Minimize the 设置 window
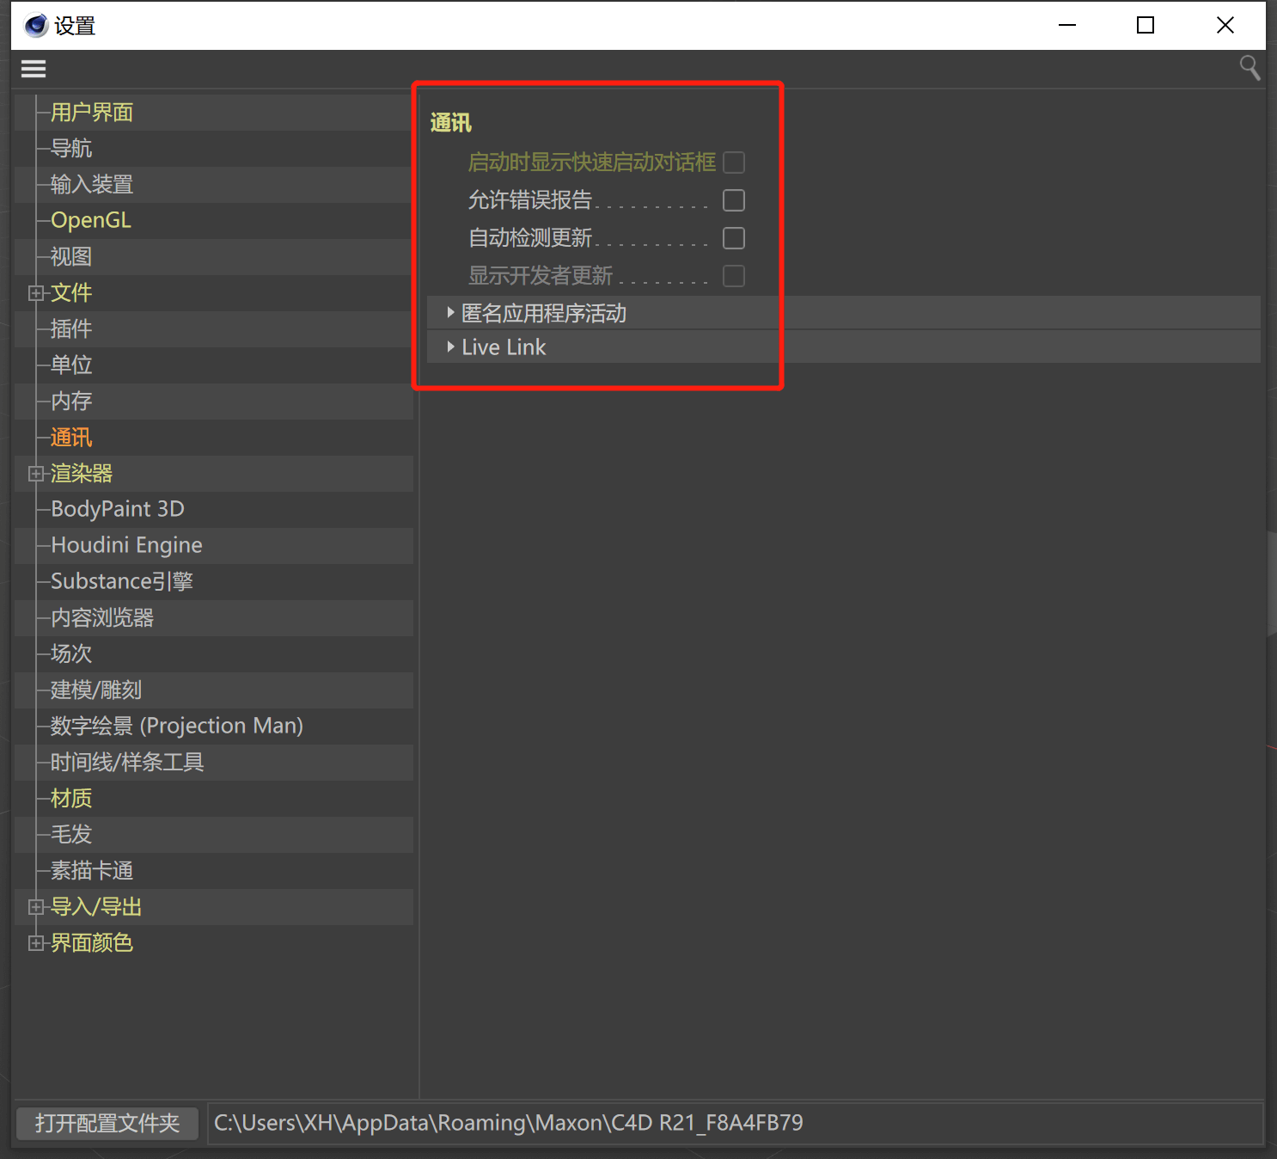Screen dimensions: 1277x1159 coord(1067,26)
